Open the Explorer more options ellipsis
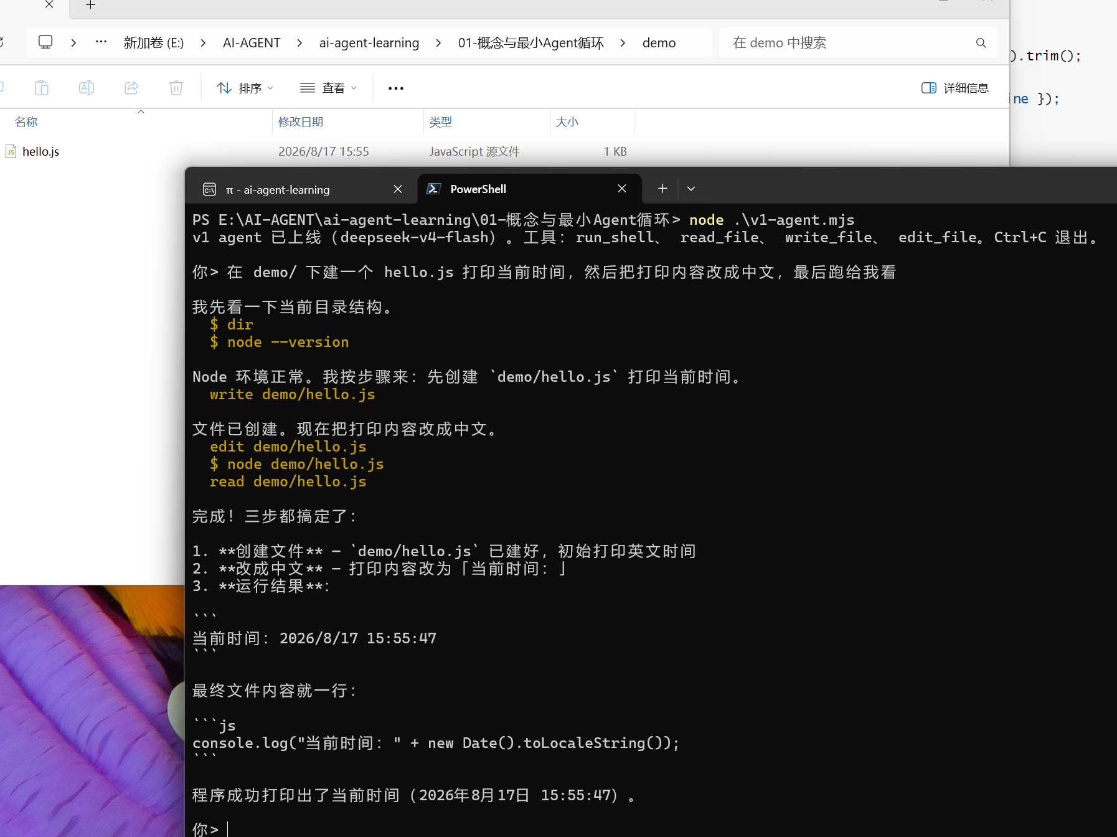Screen dimensions: 1117x837 (x=396, y=88)
